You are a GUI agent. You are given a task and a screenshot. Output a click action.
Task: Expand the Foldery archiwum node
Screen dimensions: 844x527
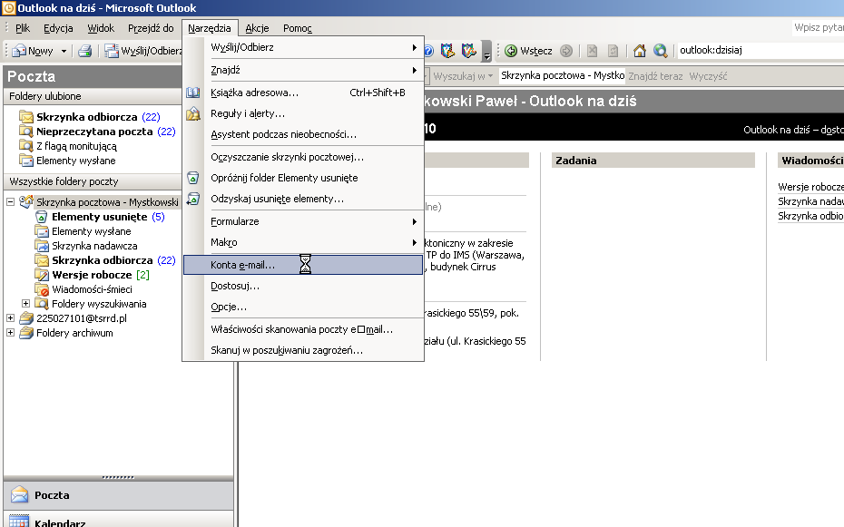pos(10,333)
